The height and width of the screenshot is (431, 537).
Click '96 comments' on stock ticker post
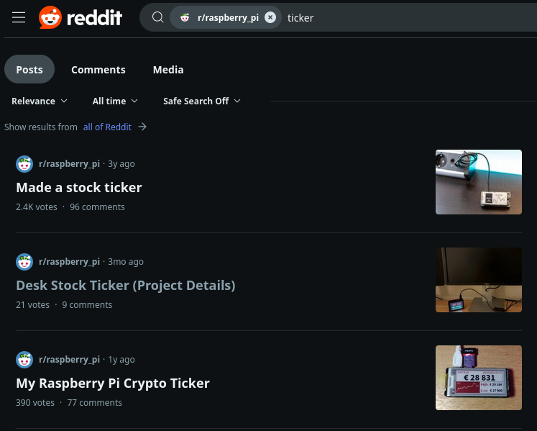97,207
